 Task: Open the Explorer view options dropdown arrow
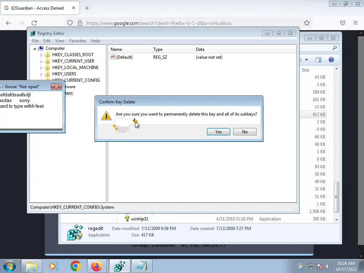(x=306, y=60)
